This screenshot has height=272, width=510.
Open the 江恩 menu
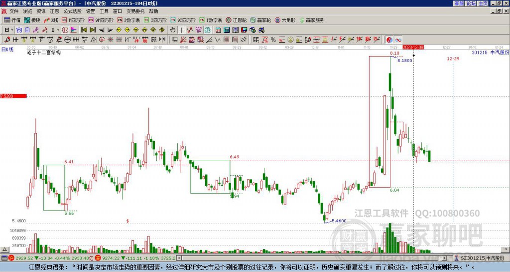click(55, 11)
